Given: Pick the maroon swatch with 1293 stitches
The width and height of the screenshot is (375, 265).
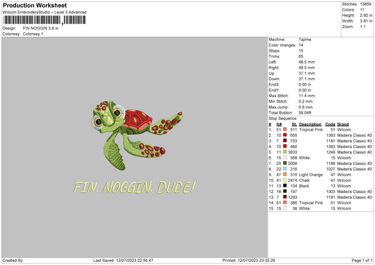Looking at the screenshot, I should 285,197.
